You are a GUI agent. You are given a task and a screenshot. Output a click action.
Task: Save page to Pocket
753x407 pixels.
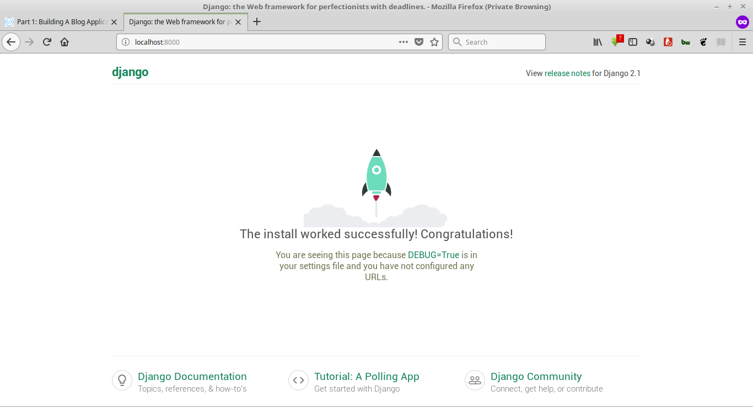[419, 42]
